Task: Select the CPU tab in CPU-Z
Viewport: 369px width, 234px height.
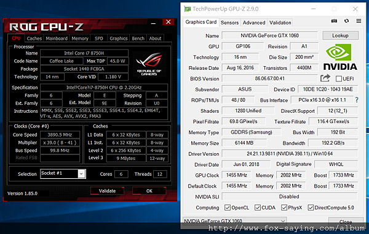Action: pos(16,38)
